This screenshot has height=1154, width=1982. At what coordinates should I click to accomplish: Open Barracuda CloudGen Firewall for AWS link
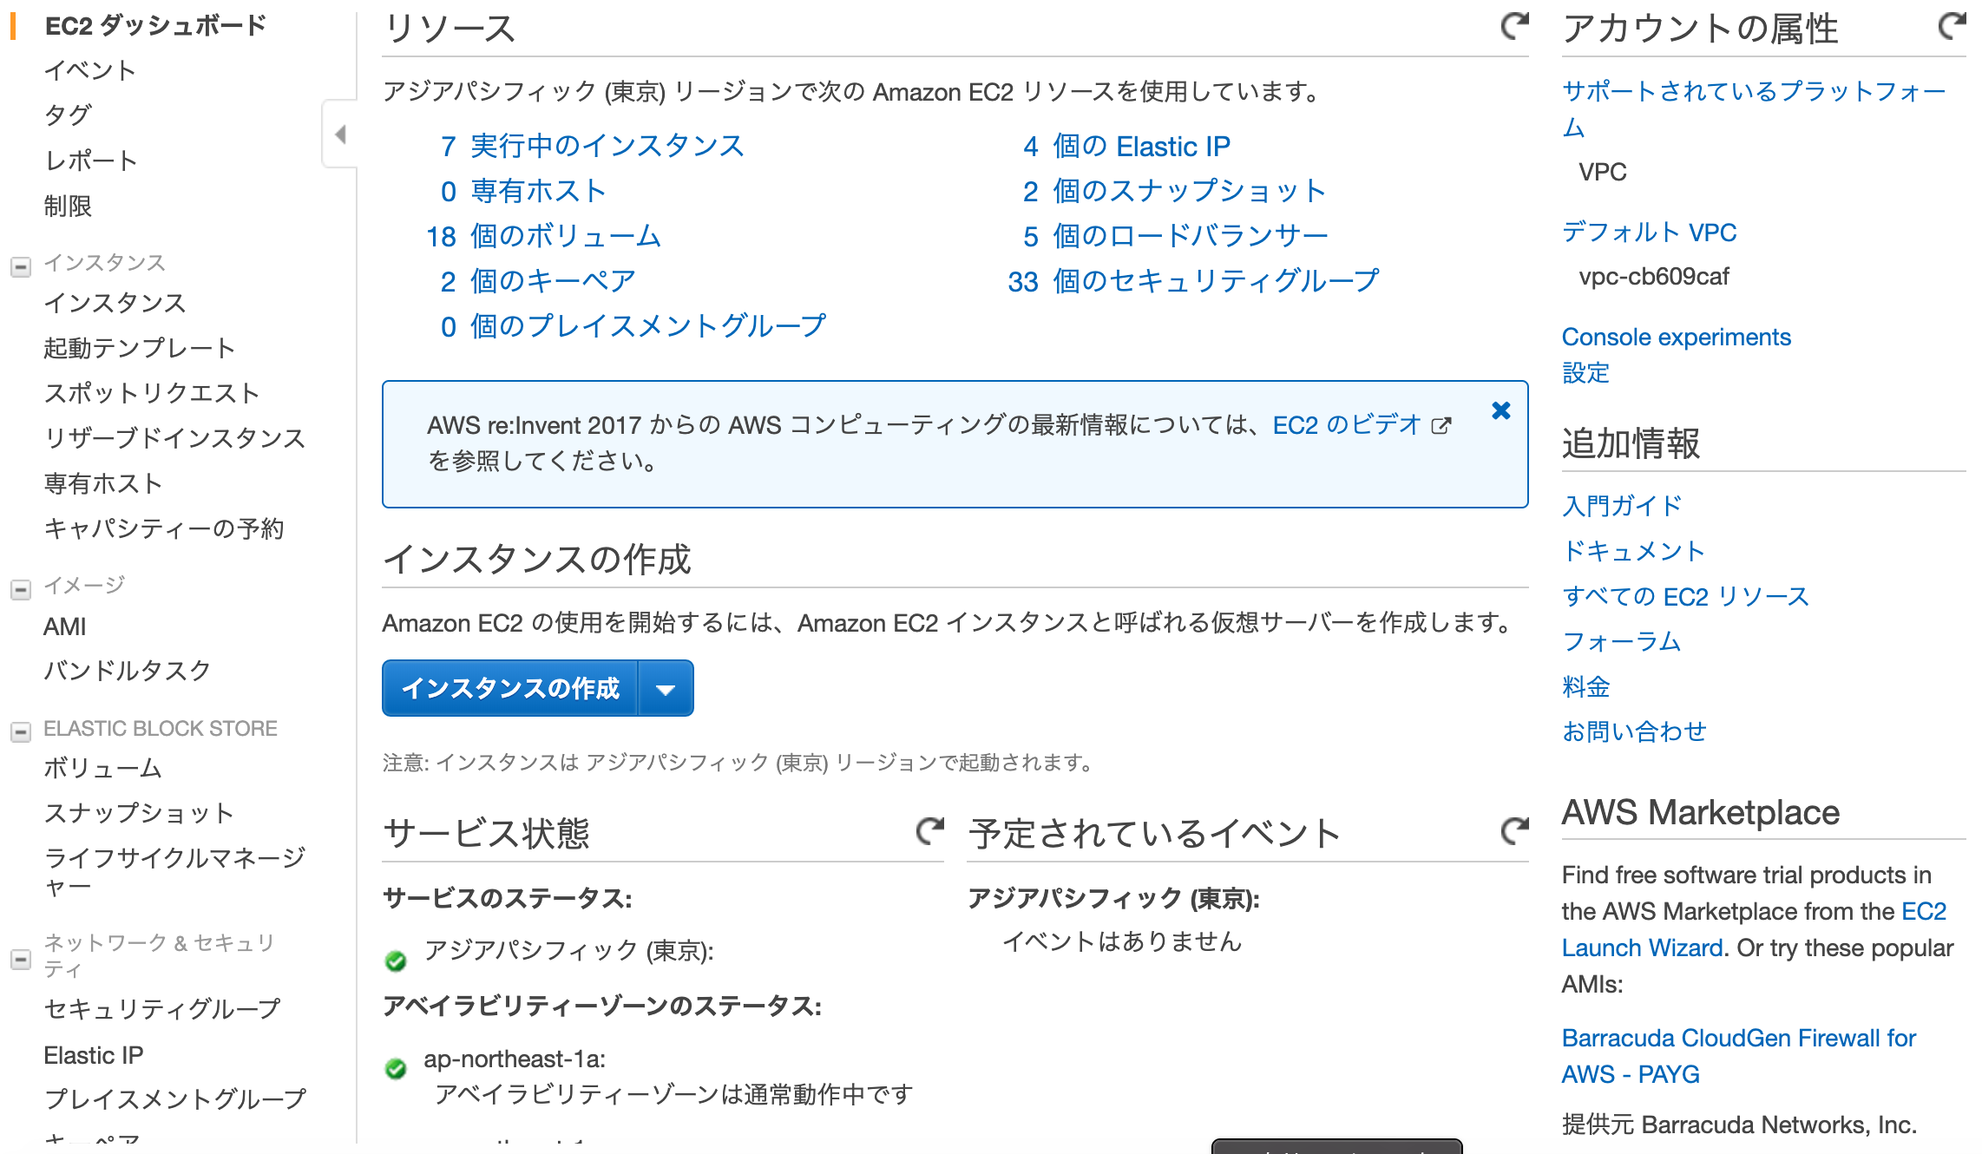[1739, 1056]
